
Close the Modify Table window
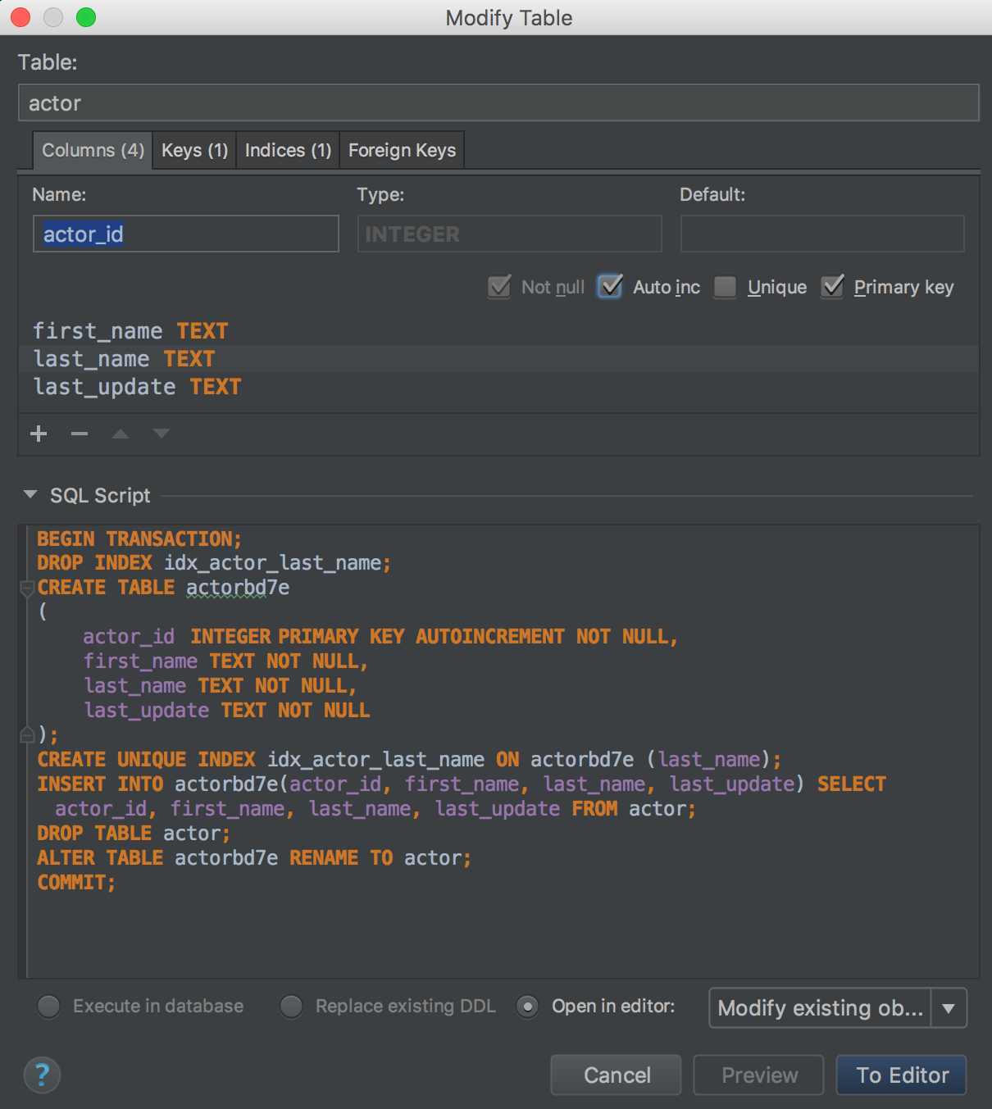point(20,17)
